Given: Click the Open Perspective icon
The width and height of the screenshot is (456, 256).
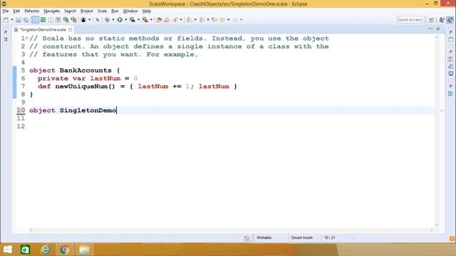Looking at the screenshot, I should (432, 20).
